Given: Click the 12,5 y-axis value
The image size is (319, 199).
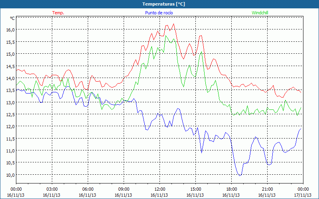Looking at the screenshot, I should (x=11, y=114).
